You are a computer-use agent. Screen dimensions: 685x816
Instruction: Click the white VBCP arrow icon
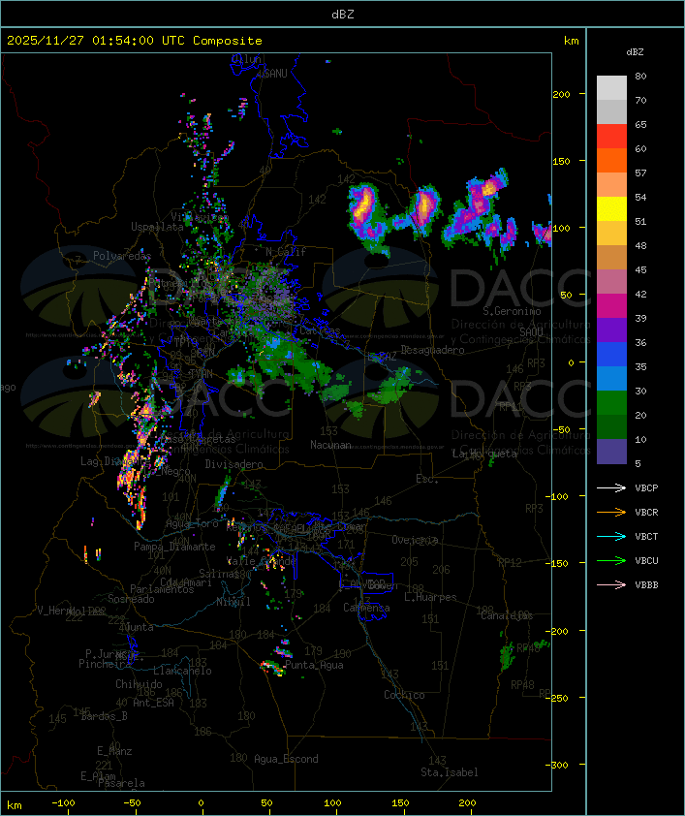tap(611, 487)
